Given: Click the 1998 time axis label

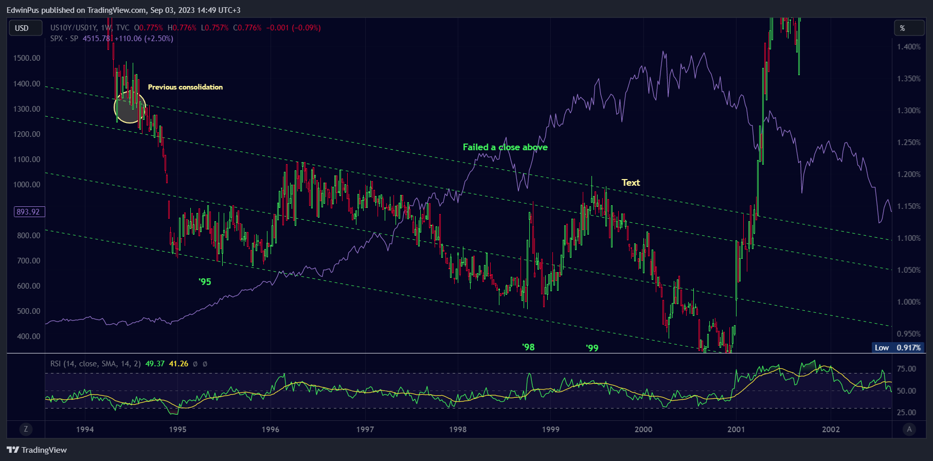Looking at the screenshot, I should (x=458, y=430).
